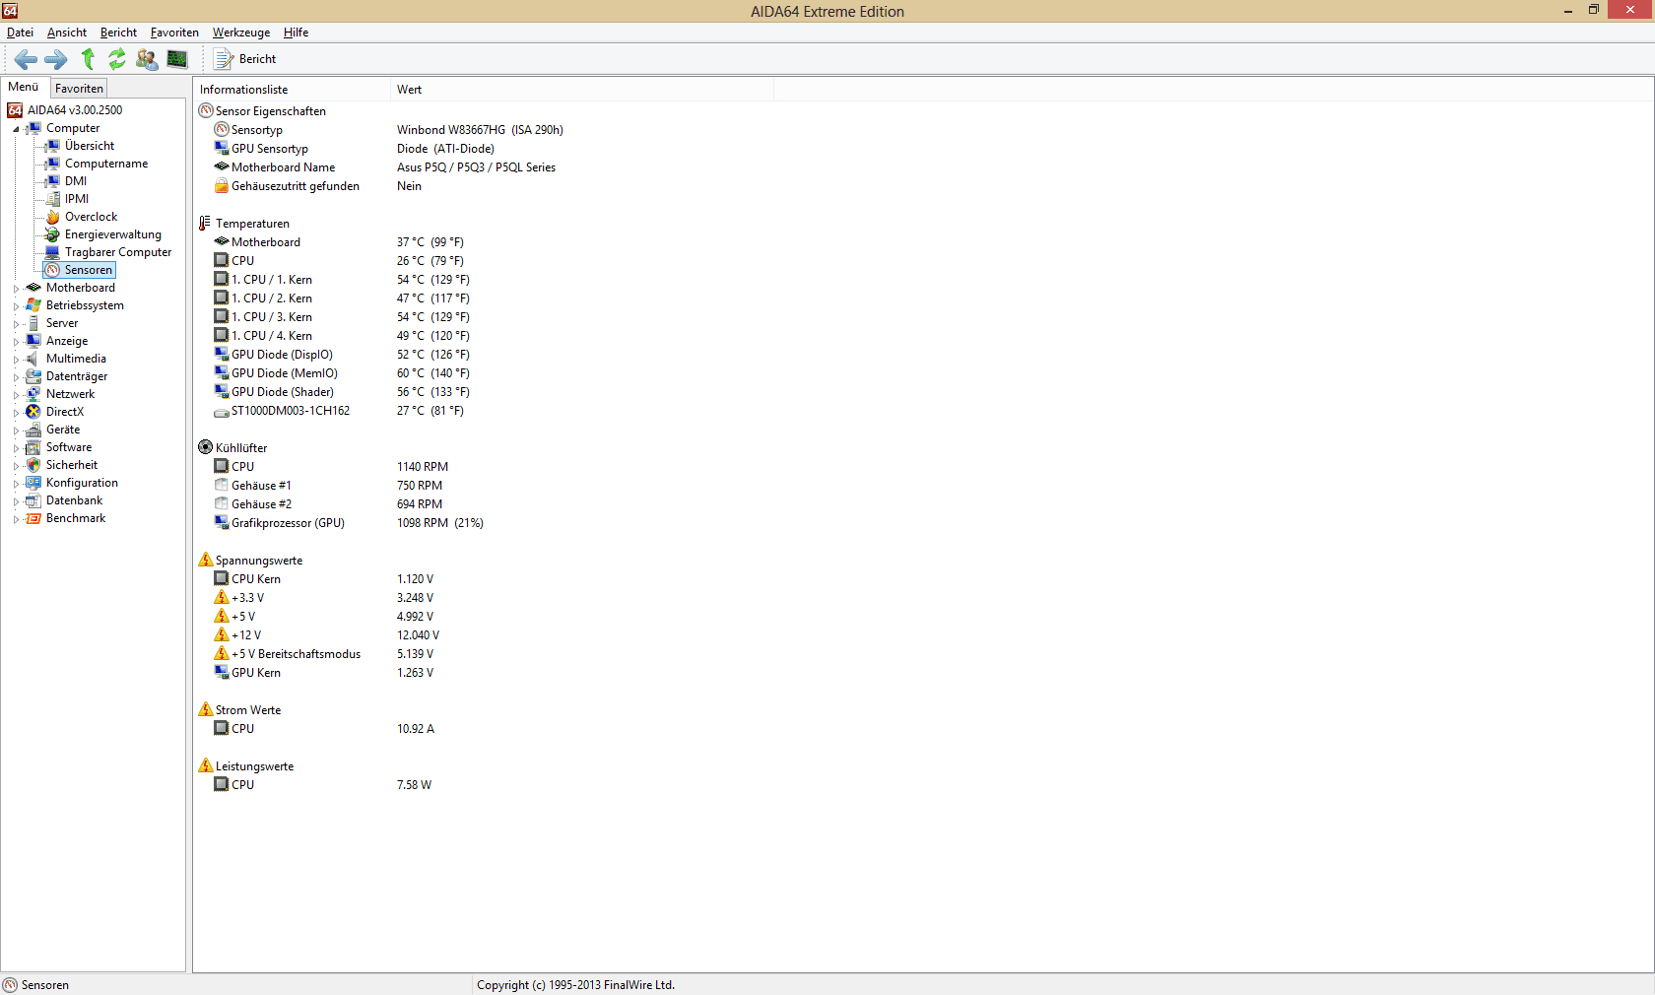Screen dimensions: 1655x995
Task: Click the ST1000DM003-1CH162 drive icon
Action: pos(222,411)
